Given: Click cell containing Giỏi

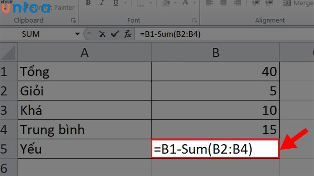Looking at the screenshot, I should pyautogui.click(x=84, y=91).
